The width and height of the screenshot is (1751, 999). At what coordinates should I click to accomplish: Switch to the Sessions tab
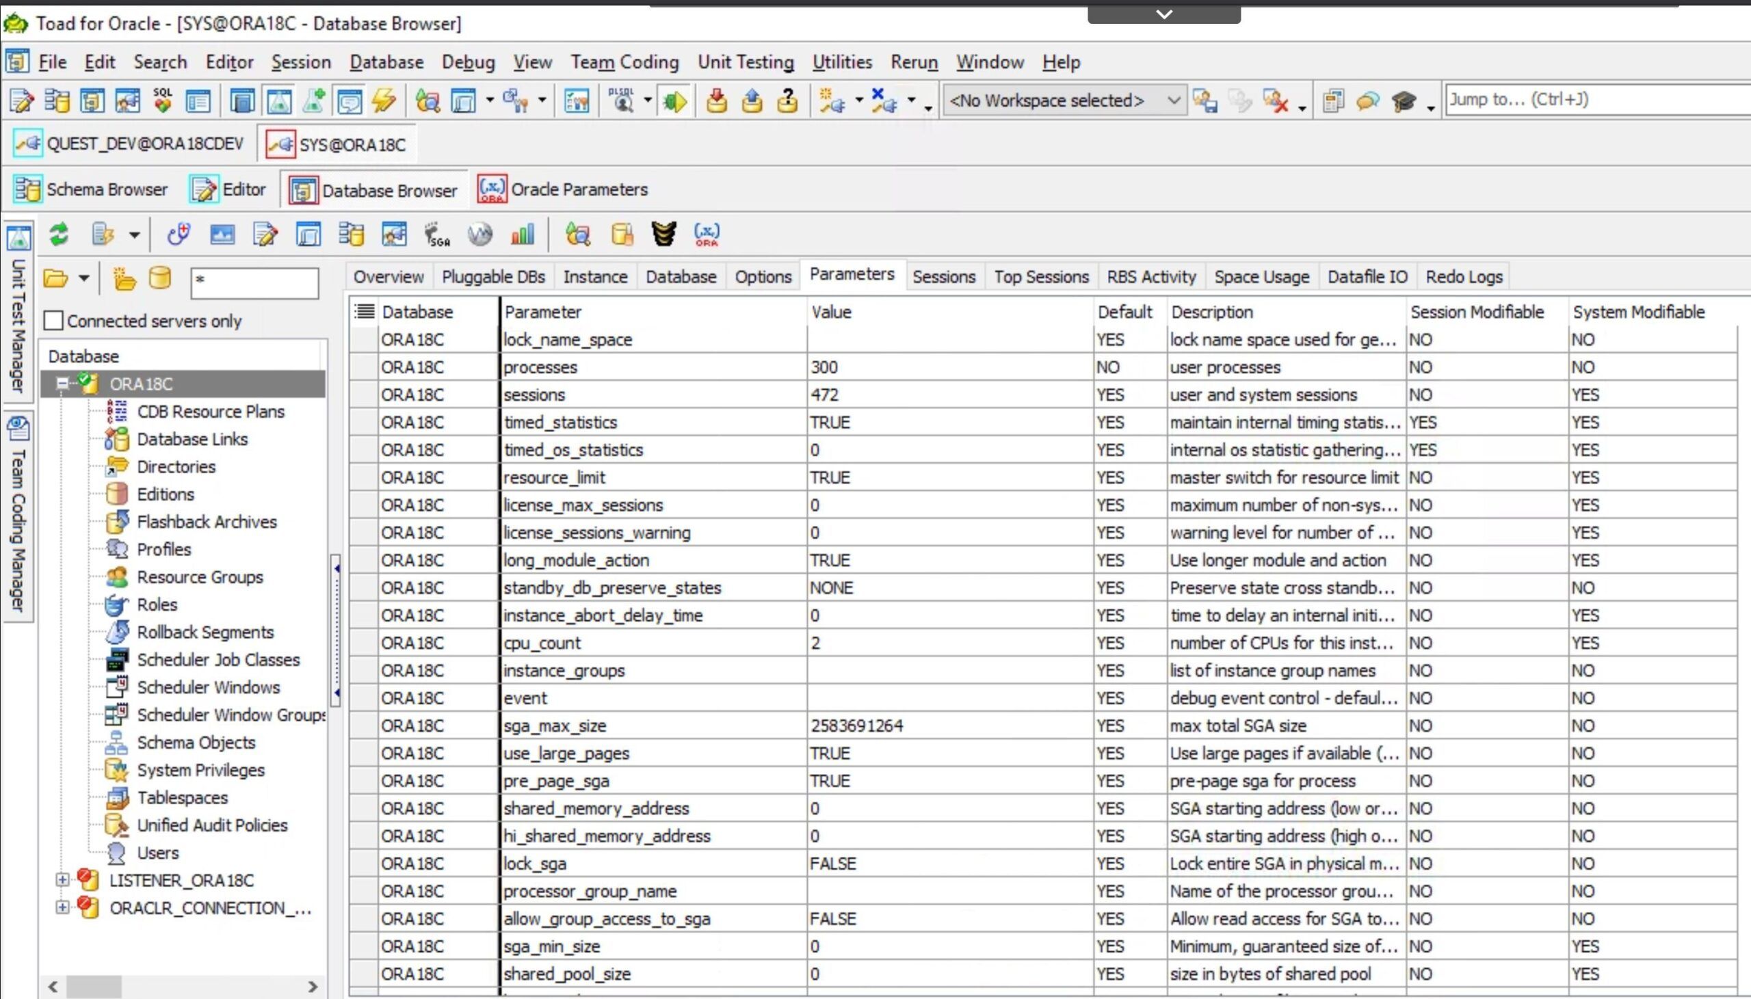coord(943,276)
